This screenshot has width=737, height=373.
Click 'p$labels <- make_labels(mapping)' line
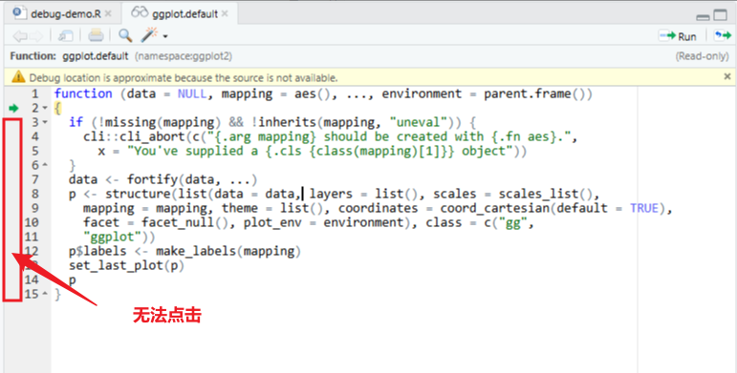point(184,252)
